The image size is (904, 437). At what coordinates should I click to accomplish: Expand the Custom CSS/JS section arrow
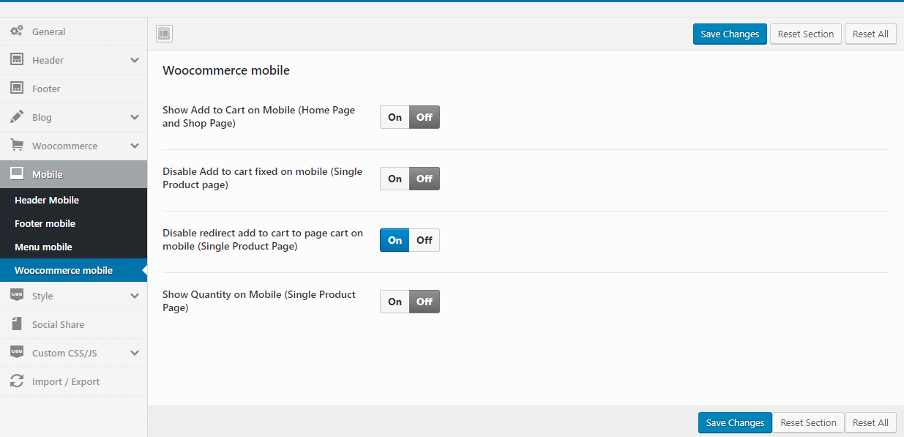pyautogui.click(x=135, y=353)
